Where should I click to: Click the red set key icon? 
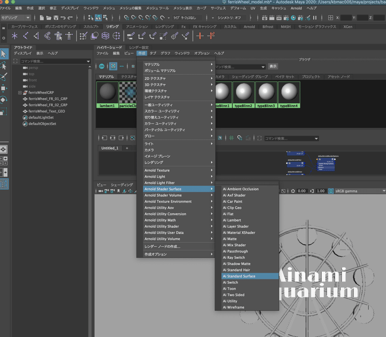[x=200, y=36]
